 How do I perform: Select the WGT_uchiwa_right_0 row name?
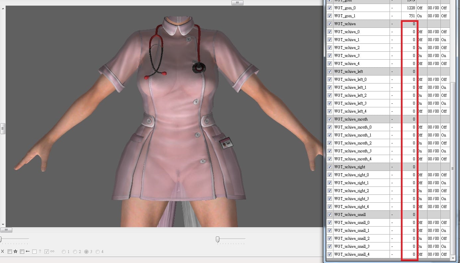click(x=351, y=175)
